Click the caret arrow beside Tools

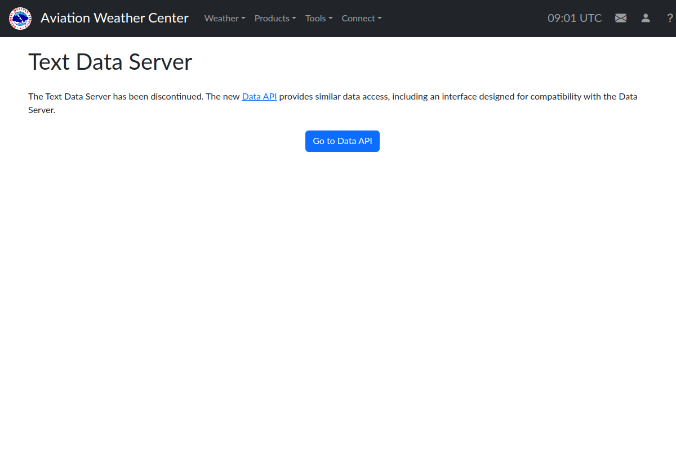(331, 19)
